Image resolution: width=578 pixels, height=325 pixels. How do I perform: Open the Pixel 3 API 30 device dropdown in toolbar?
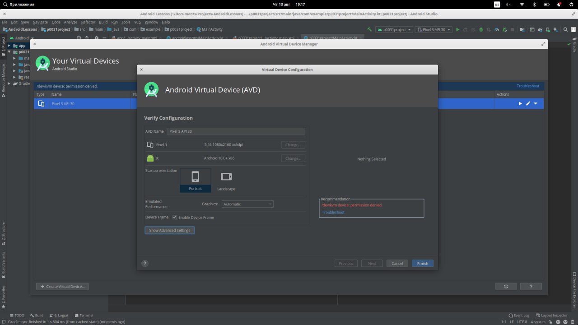tap(434, 29)
